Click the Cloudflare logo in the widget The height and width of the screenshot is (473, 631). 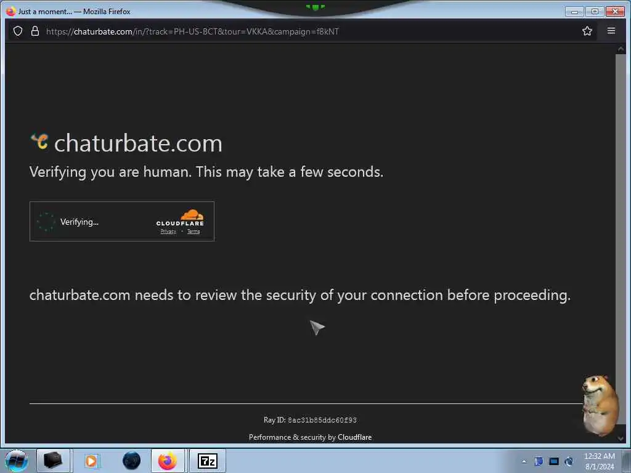[180, 217]
